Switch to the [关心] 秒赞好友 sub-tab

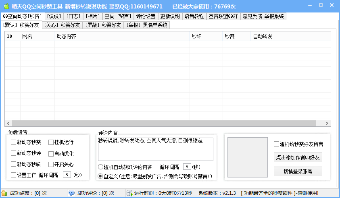click(x=63, y=25)
